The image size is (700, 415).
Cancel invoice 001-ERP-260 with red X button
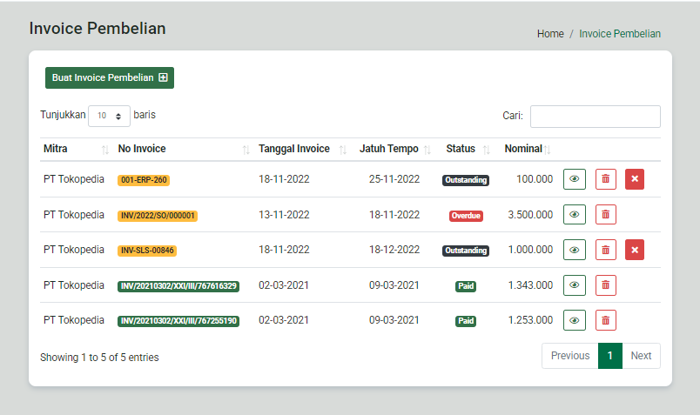pyautogui.click(x=635, y=179)
